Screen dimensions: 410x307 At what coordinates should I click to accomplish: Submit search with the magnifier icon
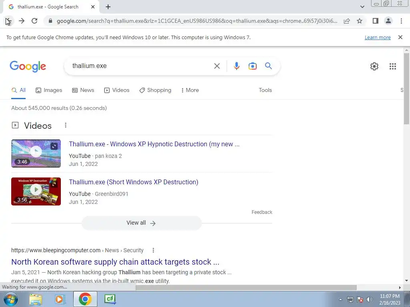click(x=268, y=66)
